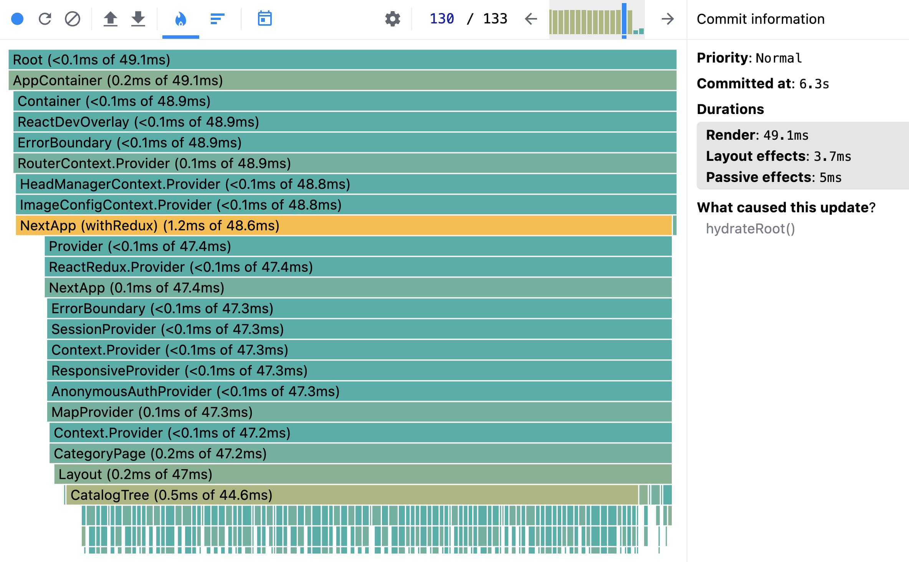Switch to the Ranked chart tab
Screen dimensions: 909x562
coord(217,19)
